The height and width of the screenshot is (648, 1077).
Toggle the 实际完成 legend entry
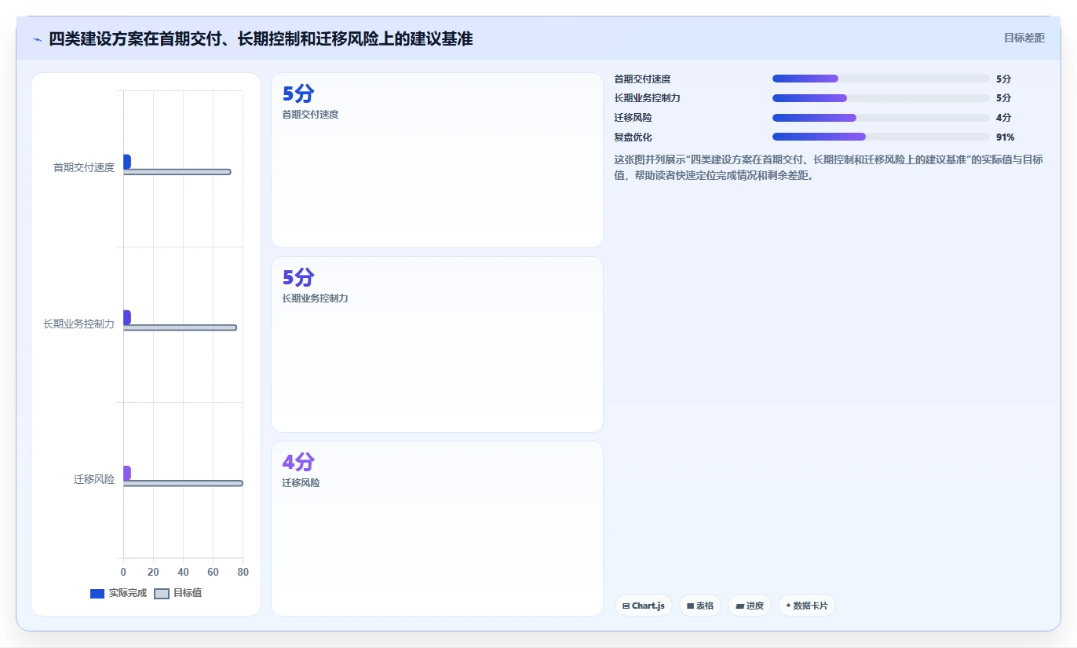click(119, 593)
